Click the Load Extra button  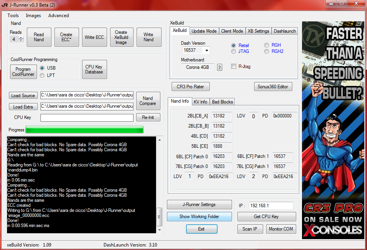23,107
